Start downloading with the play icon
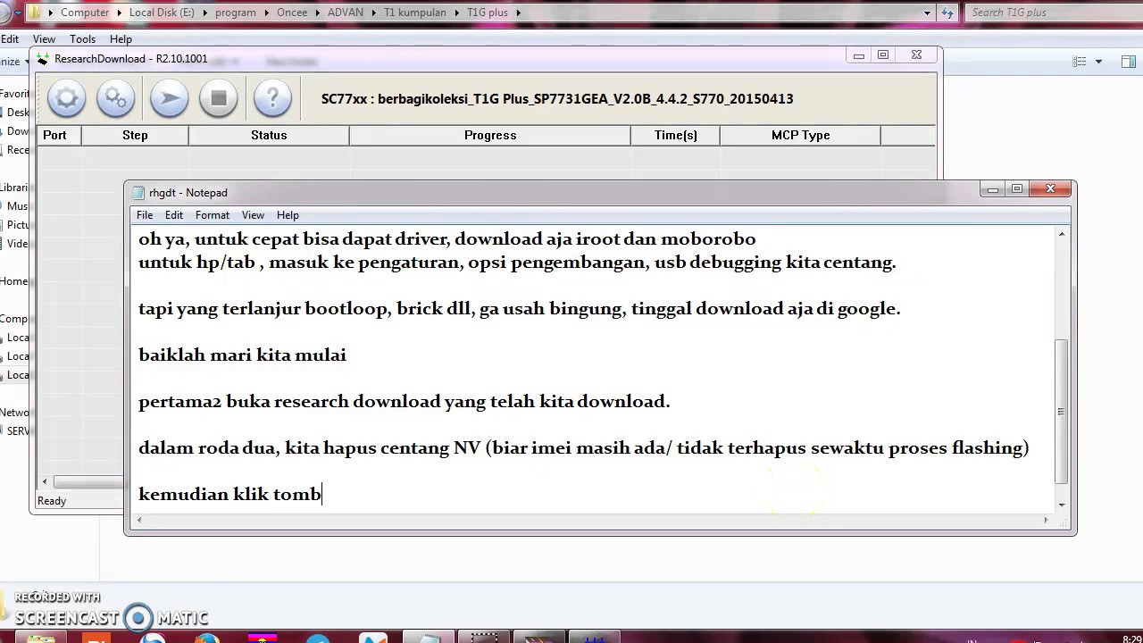 coord(169,98)
